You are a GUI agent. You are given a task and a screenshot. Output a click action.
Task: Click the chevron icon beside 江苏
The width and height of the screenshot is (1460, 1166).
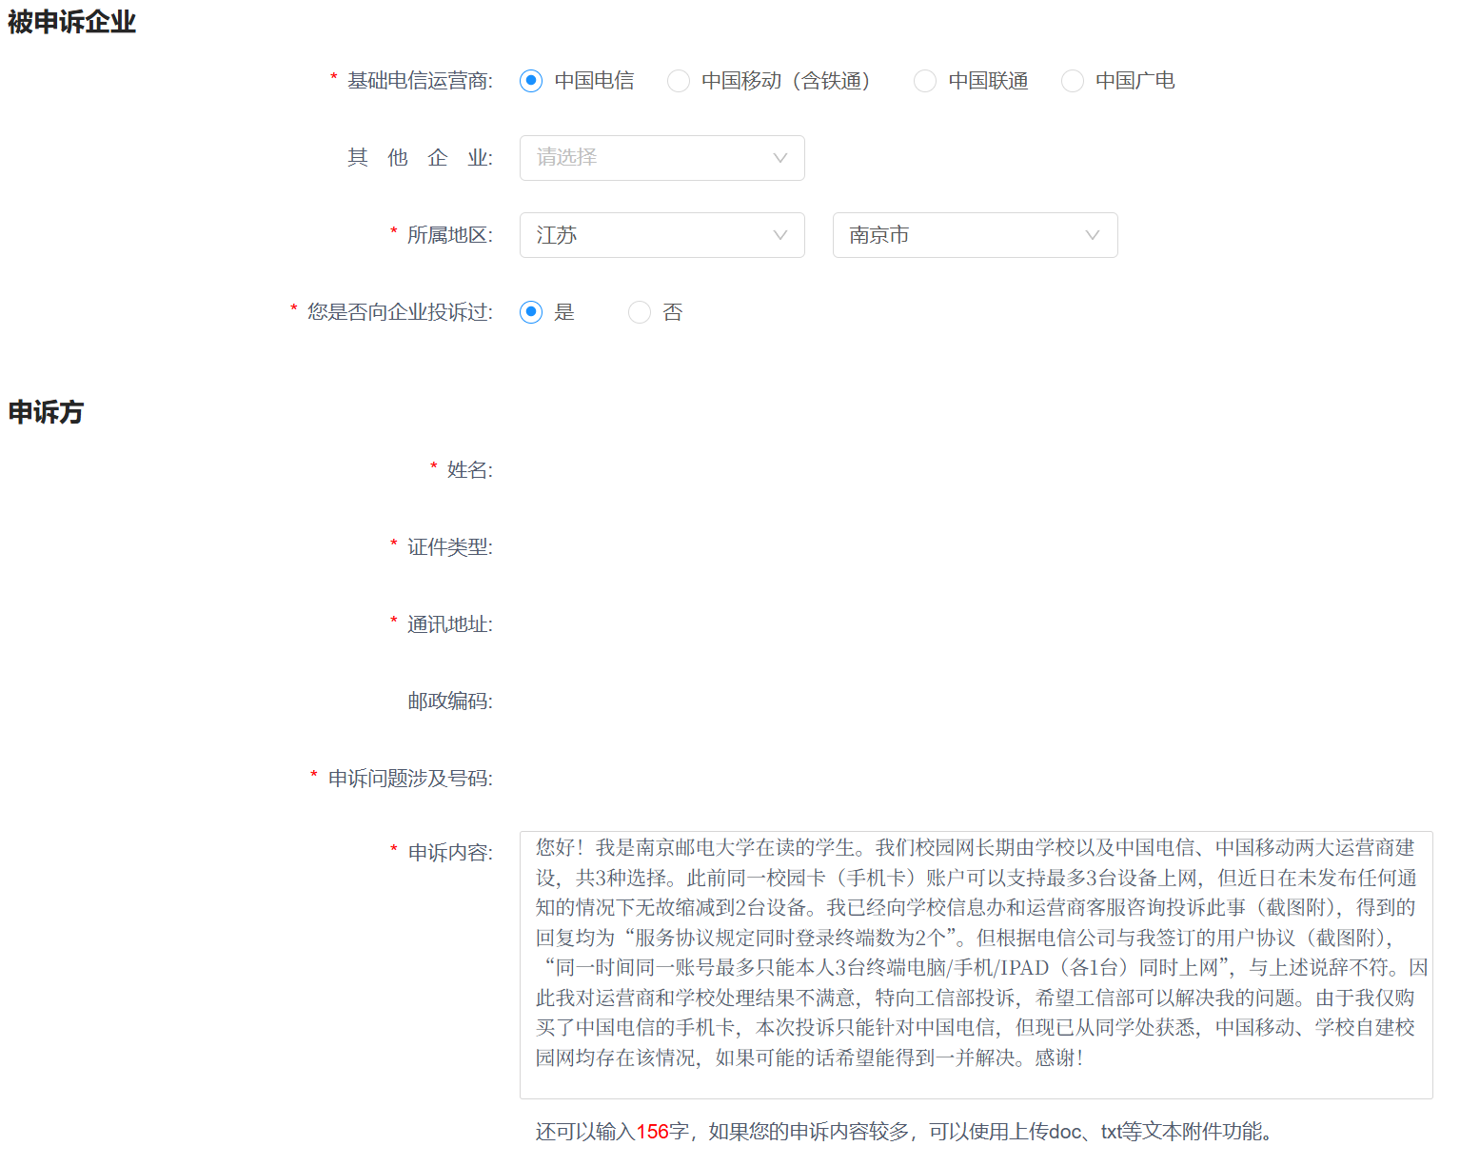point(780,235)
